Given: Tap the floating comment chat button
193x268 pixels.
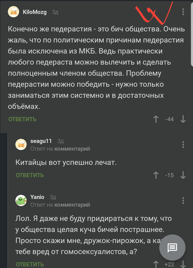Looking at the screenshot, I should pos(173,248).
